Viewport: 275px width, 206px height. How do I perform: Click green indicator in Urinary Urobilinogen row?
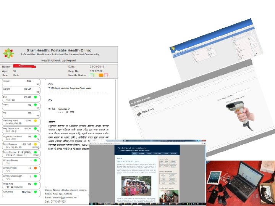(36, 176)
